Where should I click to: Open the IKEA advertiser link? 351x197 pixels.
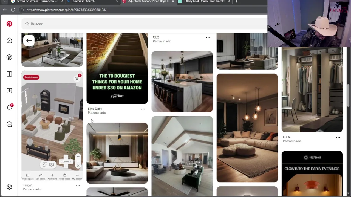tap(286, 137)
